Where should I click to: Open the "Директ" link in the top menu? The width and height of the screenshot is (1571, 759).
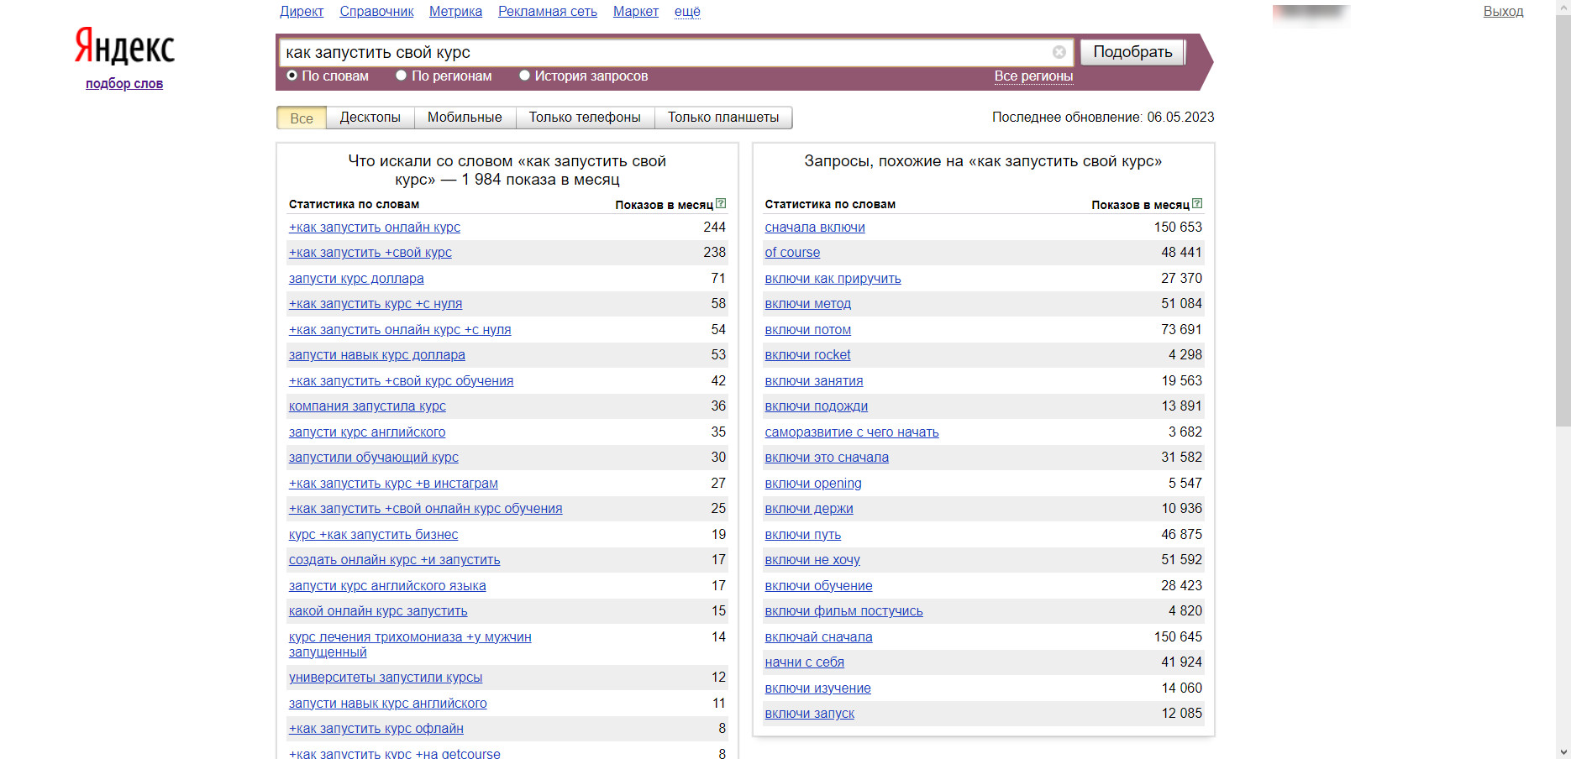click(x=302, y=11)
